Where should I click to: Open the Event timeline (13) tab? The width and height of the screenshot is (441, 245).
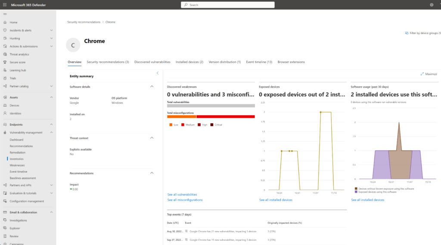point(259,62)
